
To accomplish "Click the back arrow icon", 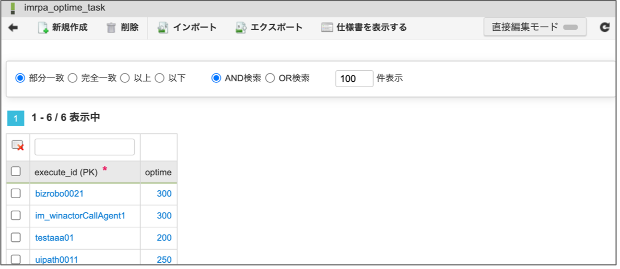I will [x=13, y=28].
